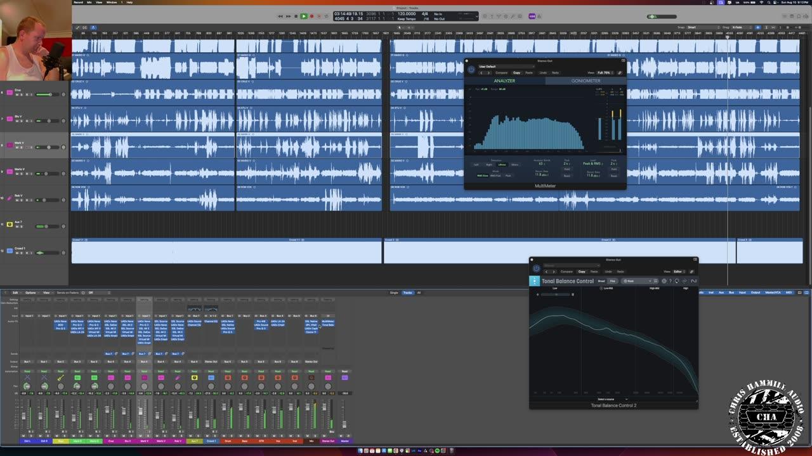The image size is (812, 456).
Task: Click Rob V microphone channel icon in mixer
Action: [x=178, y=377]
